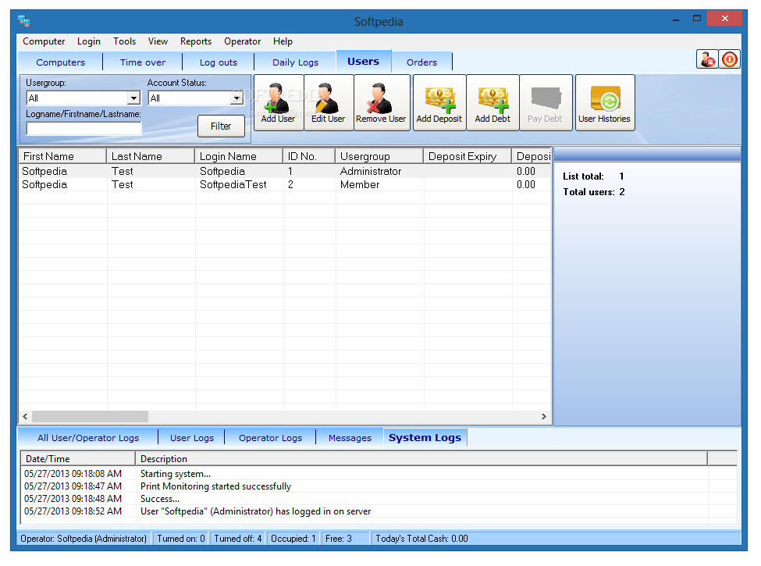Click the Filter button
Viewport: 761px width, 566px height.
[221, 126]
